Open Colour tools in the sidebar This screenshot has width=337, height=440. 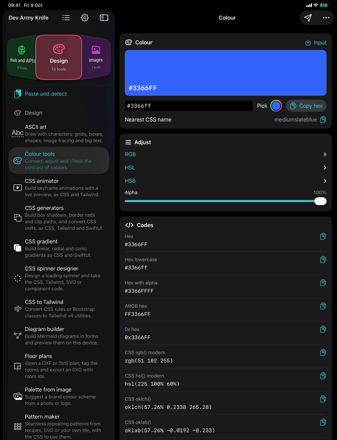tap(59, 160)
